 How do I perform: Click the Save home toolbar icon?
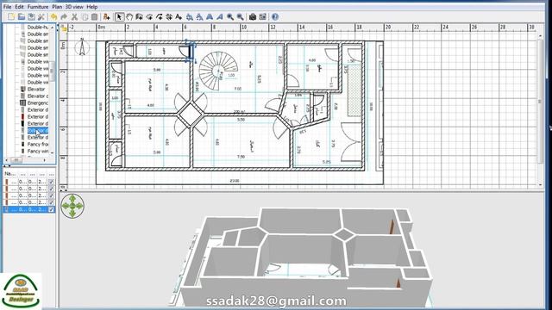31,17
